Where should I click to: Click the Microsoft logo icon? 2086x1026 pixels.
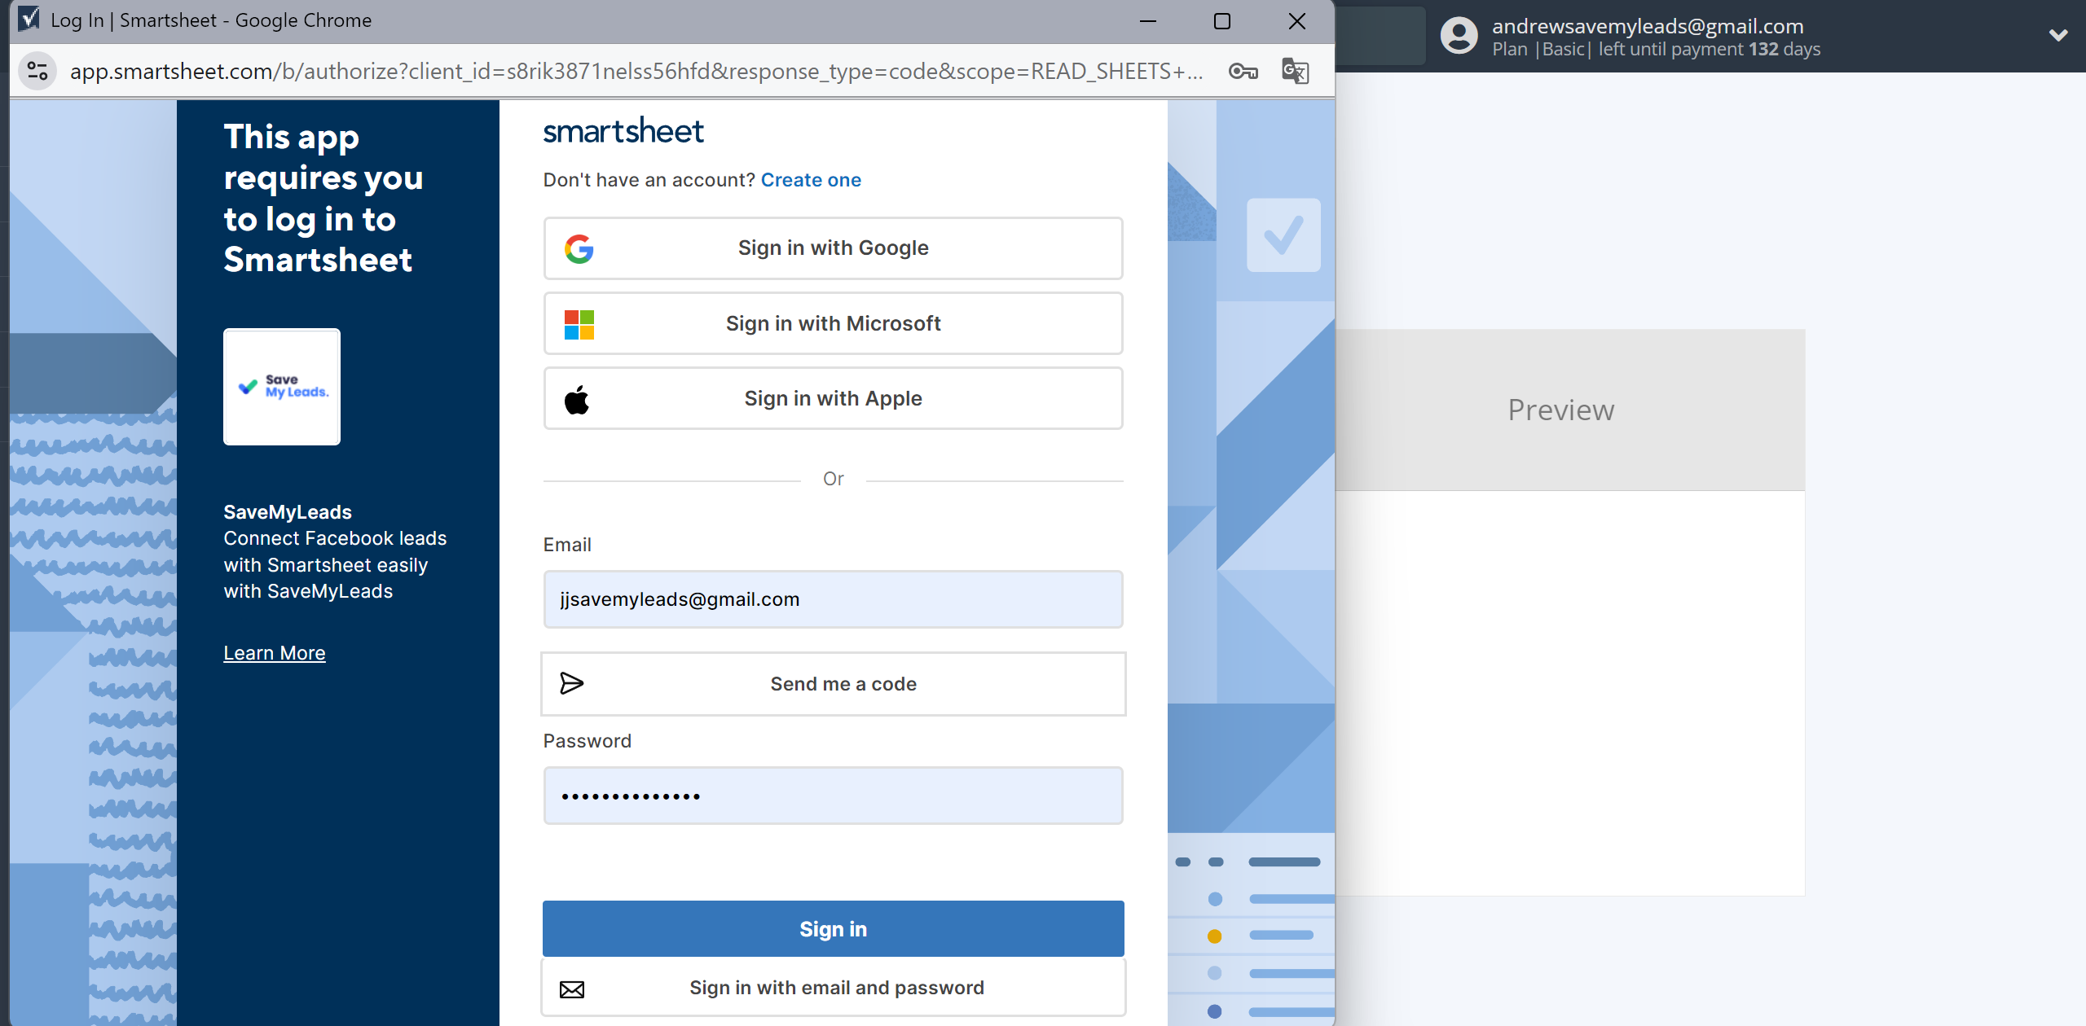[x=579, y=324]
